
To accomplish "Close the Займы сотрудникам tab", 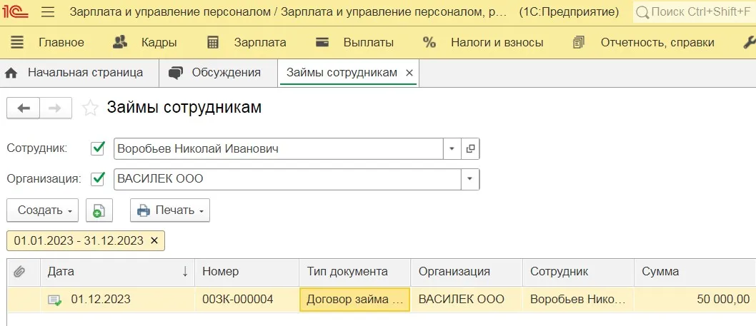I will pos(409,73).
